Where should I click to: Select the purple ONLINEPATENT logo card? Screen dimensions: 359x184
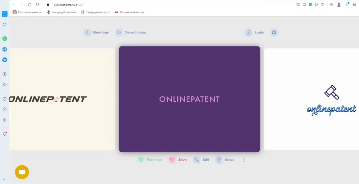point(189,99)
